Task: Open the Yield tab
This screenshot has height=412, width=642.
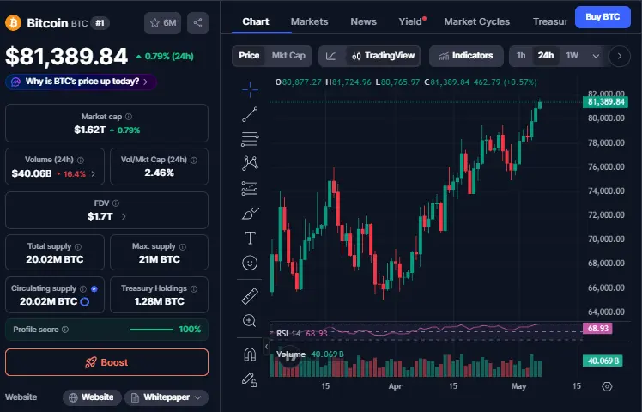Action: [x=410, y=21]
